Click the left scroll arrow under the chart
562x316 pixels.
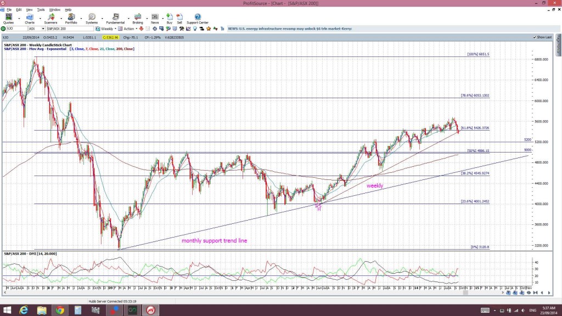(4, 293)
